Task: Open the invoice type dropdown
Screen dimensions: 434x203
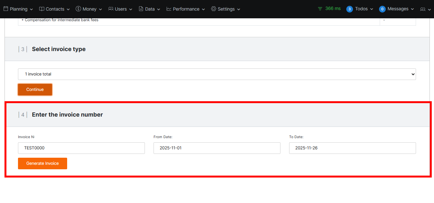Action: [217, 74]
